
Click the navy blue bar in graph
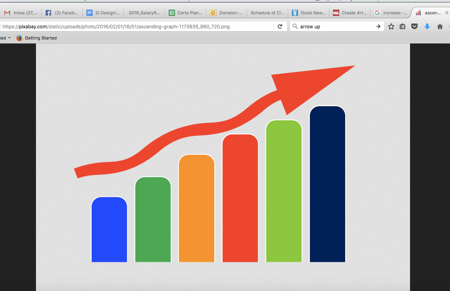[327, 188]
